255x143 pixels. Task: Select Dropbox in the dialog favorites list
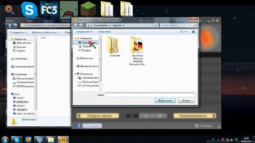pyautogui.click(x=86, y=50)
